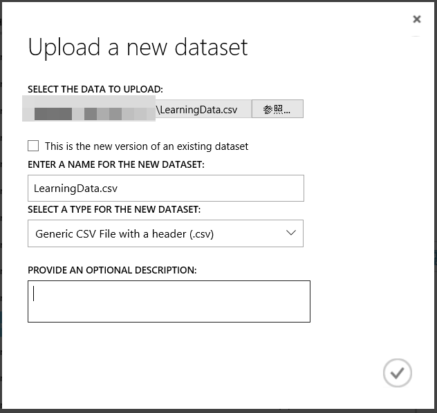Focus the dataset name field containing LearningData.csv
The width and height of the screenshot is (437, 413).
coord(166,188)
